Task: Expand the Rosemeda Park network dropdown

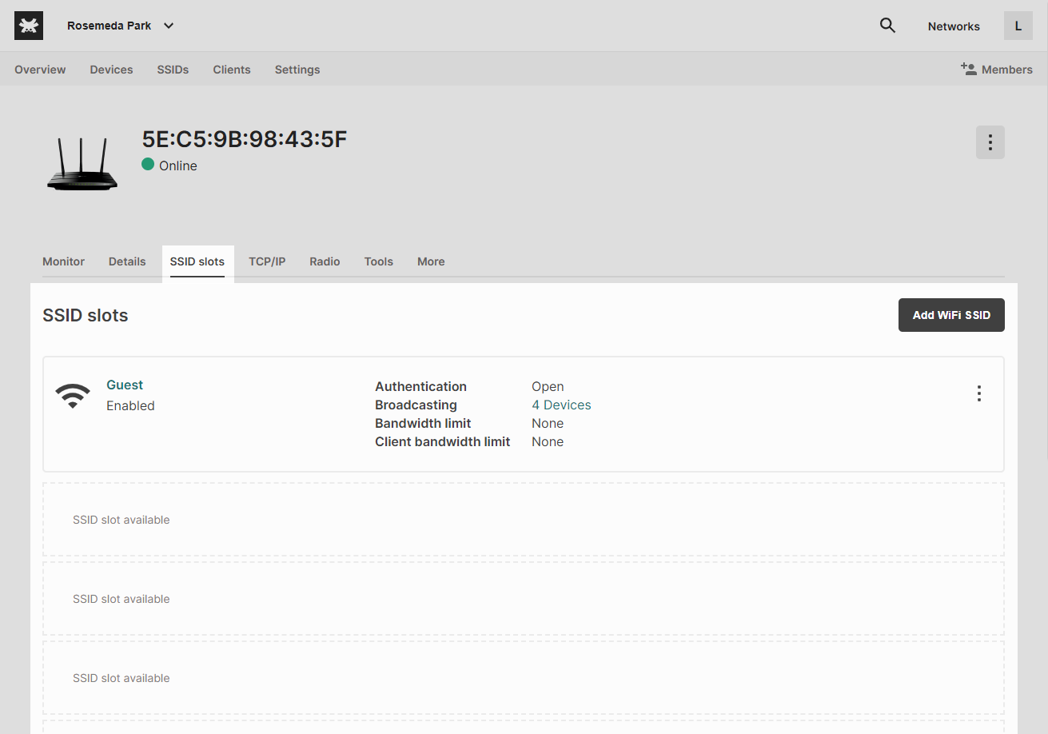Action: tap(169, 26)
